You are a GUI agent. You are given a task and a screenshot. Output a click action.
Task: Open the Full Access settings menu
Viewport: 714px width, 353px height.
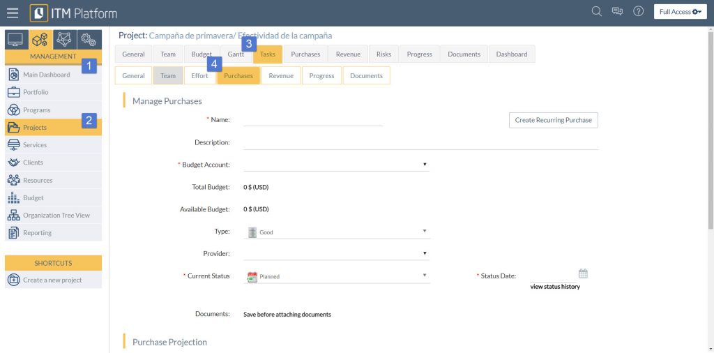click(x=681, y=12)
